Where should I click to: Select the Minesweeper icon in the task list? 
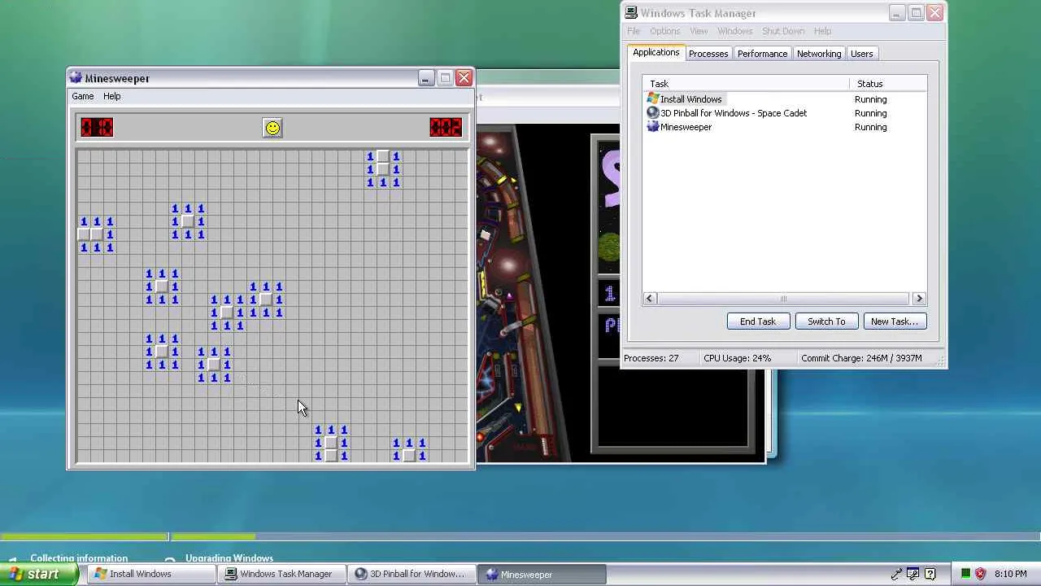(x=653, y=127)
